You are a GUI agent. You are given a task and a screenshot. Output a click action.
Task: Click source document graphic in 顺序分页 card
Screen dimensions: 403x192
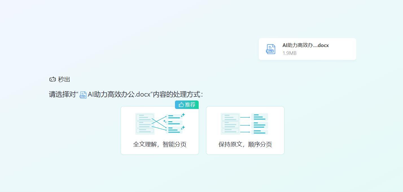230,124
